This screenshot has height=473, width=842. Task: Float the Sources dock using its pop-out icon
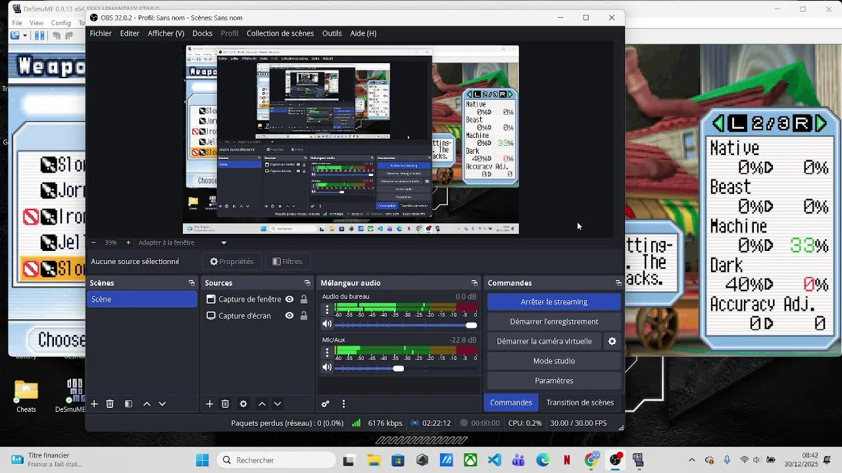(x=307, y=283)
